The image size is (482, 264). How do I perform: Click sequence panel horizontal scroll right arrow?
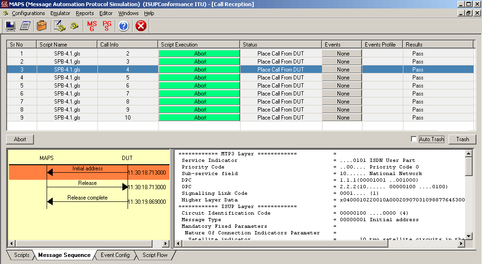[x=166, y=244]
